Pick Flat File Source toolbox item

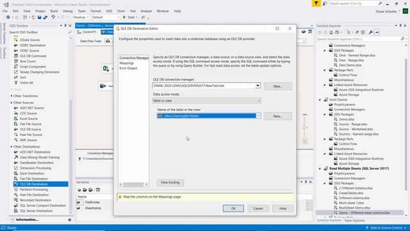tap(30, 124)
